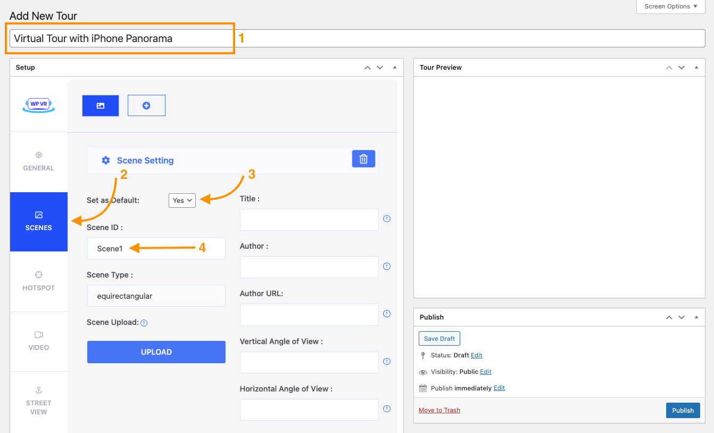The height and width of the screenshot is (433, 714).
Task: Delete scene using trash icon button
Action: pyautogui.click(x=363, y=159)
